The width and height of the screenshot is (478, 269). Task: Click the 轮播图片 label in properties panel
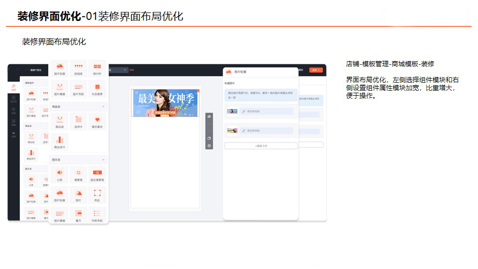click(230, 83)
